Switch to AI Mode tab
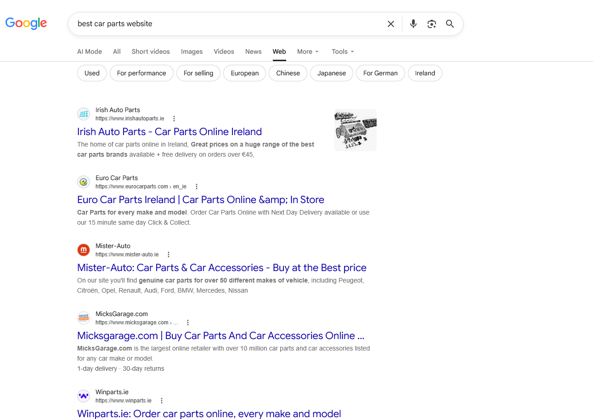Image resolution: width=593 pixels, height=419 pixels. point(90,51)
